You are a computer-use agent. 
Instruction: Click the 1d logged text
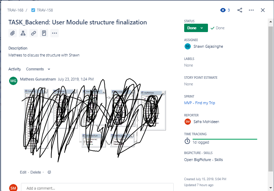(x=201, y=142)
